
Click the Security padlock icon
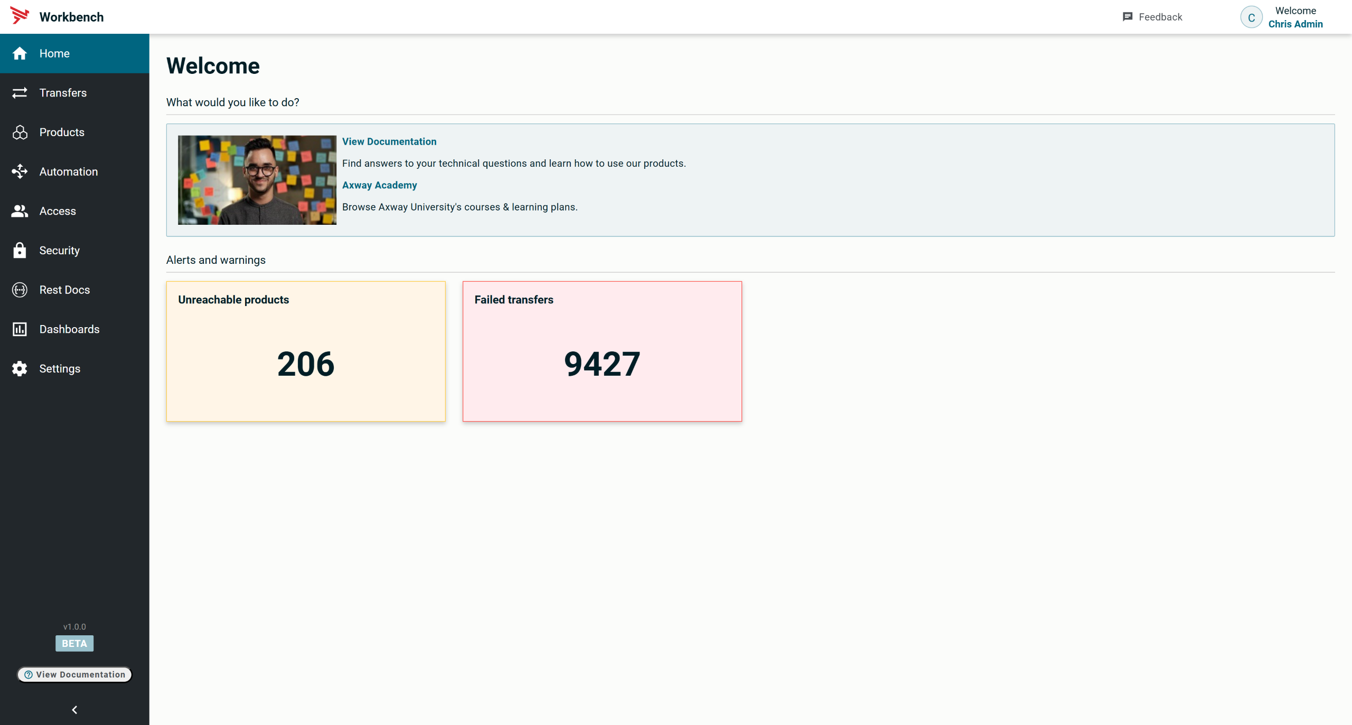pos(20,250)
